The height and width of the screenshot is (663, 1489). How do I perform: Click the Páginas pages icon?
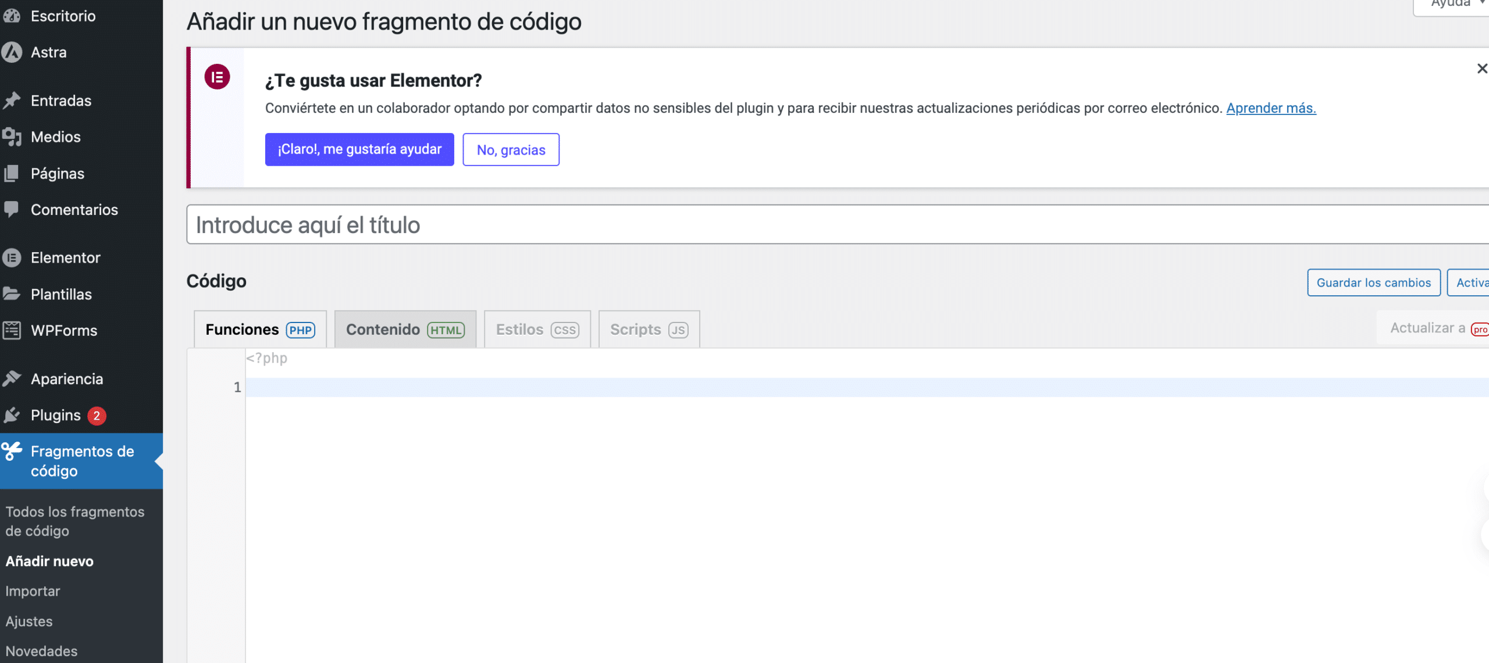pyautogui.click(x=12, y=173)
